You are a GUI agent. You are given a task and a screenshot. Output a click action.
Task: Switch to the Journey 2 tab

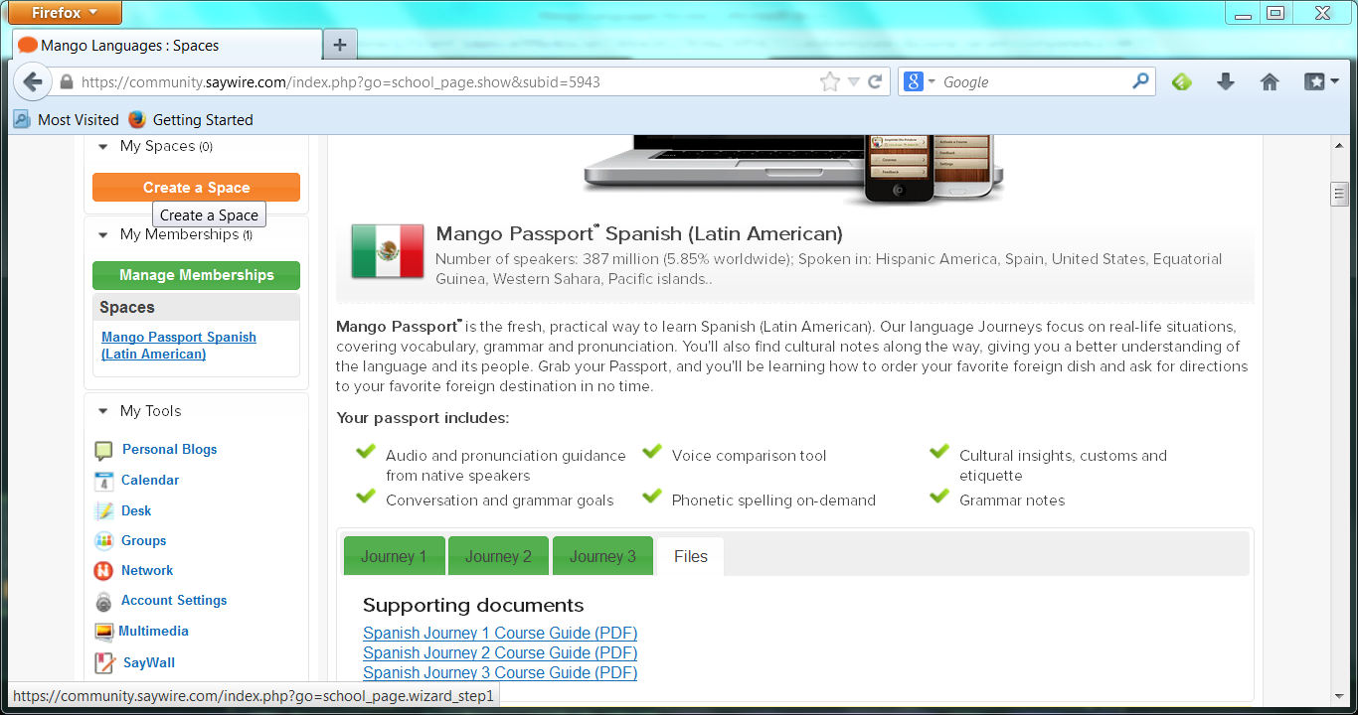pyautogui.click(x=498, y=555)
